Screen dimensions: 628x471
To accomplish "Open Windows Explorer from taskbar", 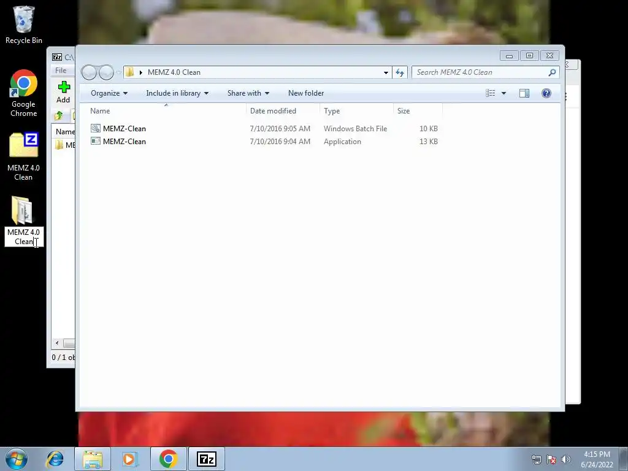I will pyautogui.click(x=93, y=459).
